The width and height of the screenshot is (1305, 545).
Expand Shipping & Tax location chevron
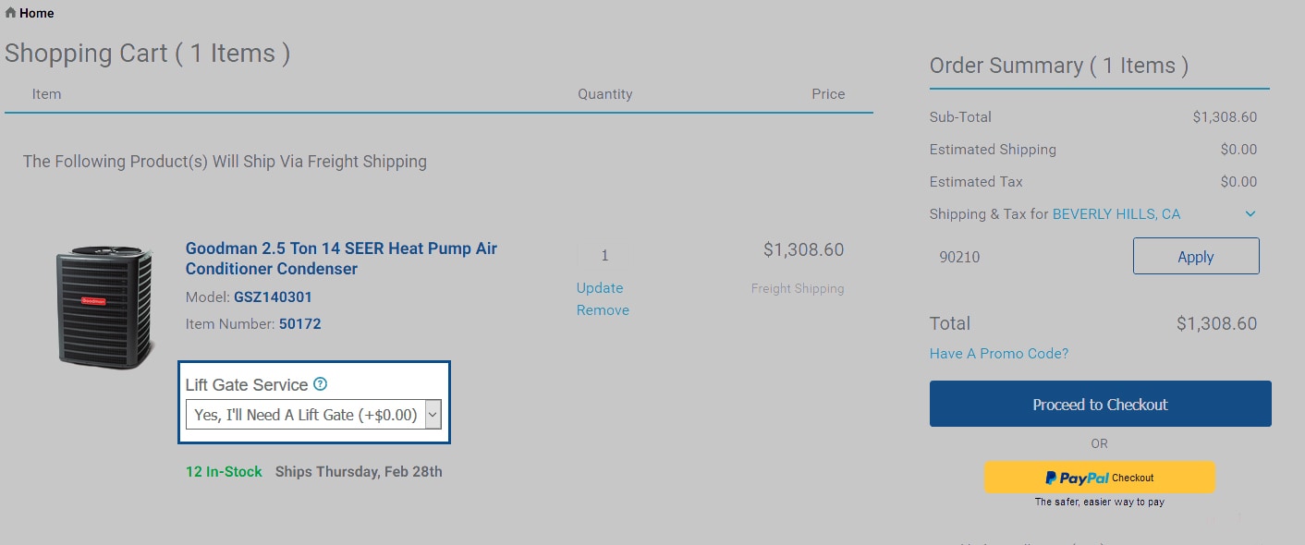pyautogui.click(x=1250, y=214)
